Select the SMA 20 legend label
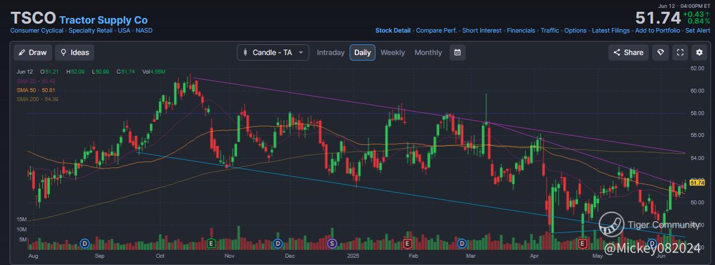715x265 pixels. (x=36, y=81)
